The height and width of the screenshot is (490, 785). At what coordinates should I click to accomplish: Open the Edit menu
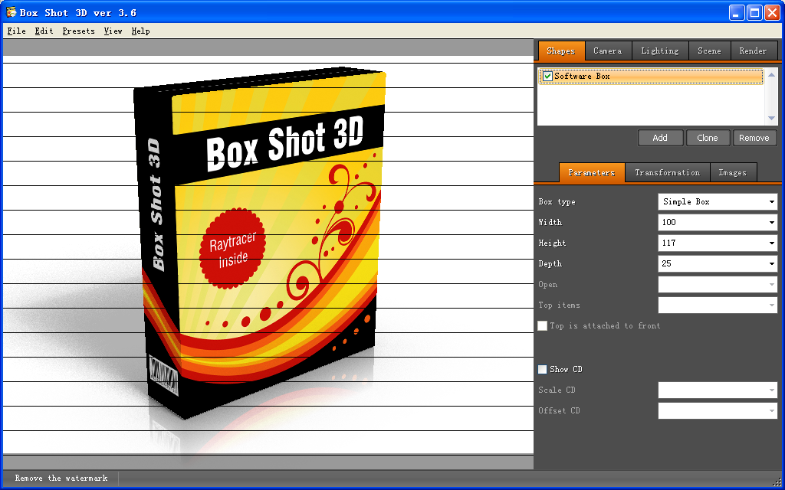pos(44,31)
